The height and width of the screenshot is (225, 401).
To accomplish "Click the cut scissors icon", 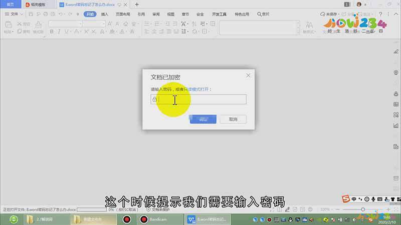I will tap(20, 23).
